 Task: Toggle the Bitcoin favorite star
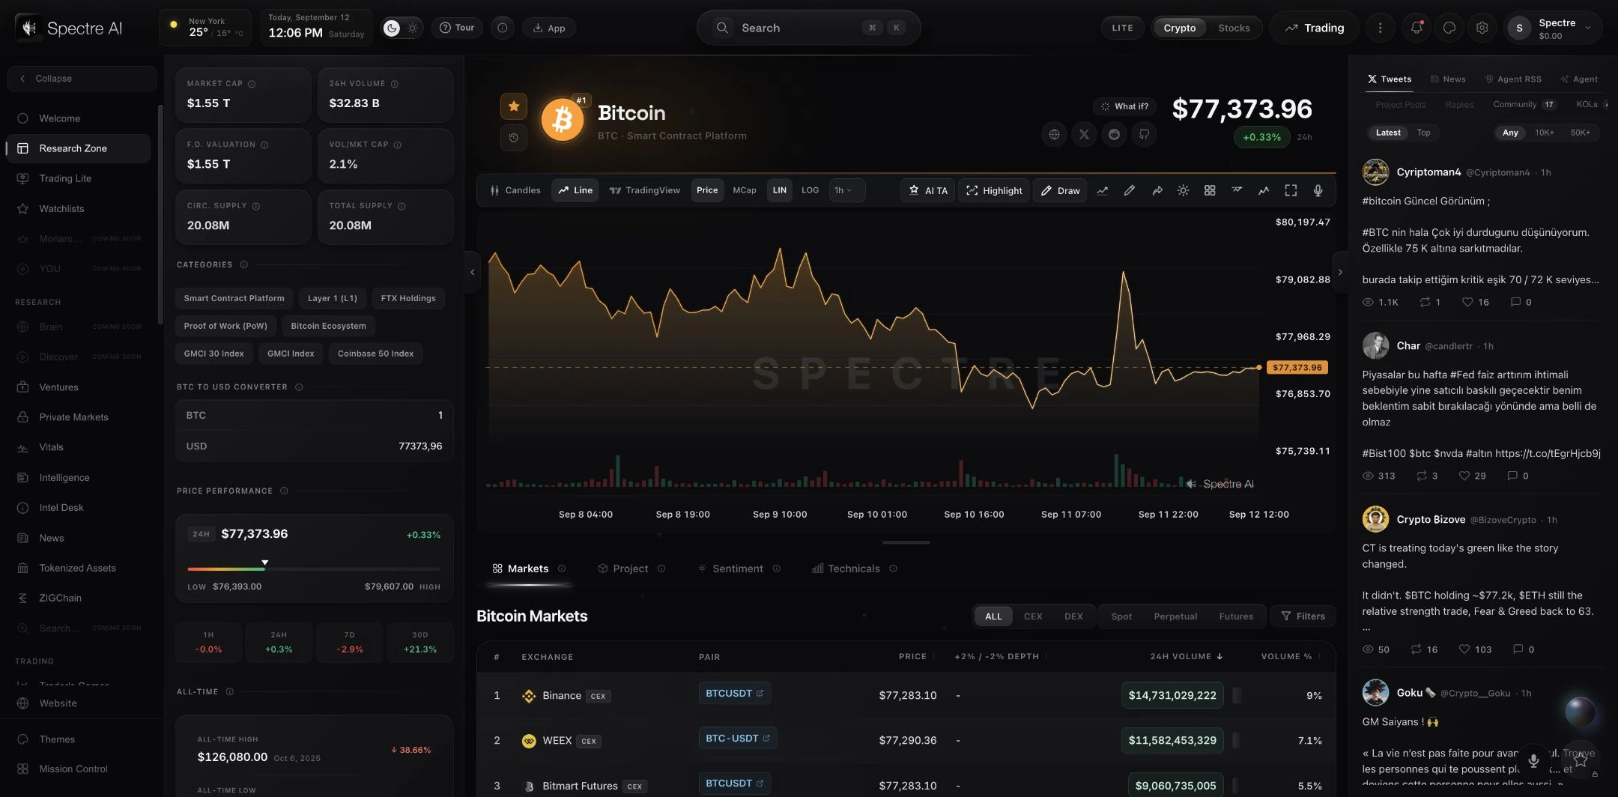(514, 106)
